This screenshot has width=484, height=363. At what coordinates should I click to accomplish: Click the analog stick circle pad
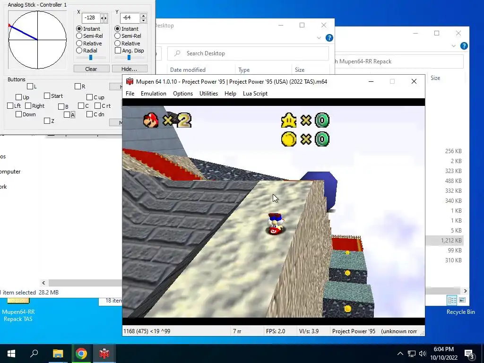(37, 40)
